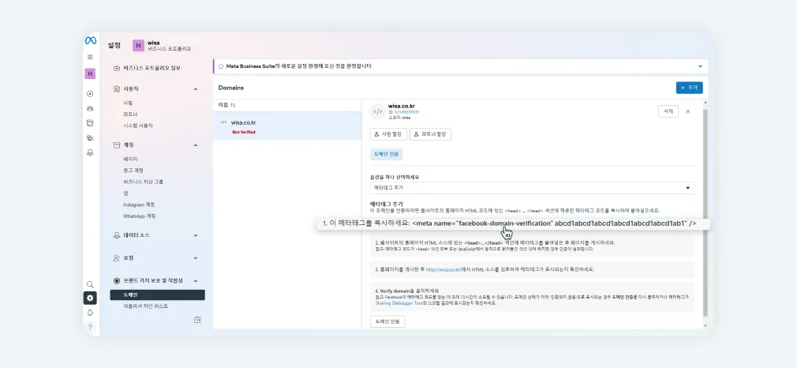Viewport: 797px width, 368px height.
Task: Open 퍼블리셔 차단 리스트 menu item
Action: 145,306
